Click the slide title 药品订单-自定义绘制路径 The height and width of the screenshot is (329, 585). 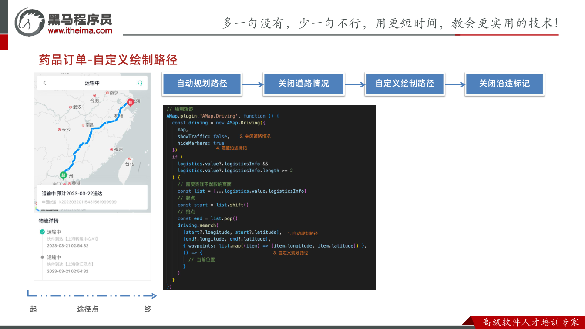click(x=108, y=60)
